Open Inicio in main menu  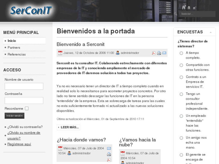[24, 41]
